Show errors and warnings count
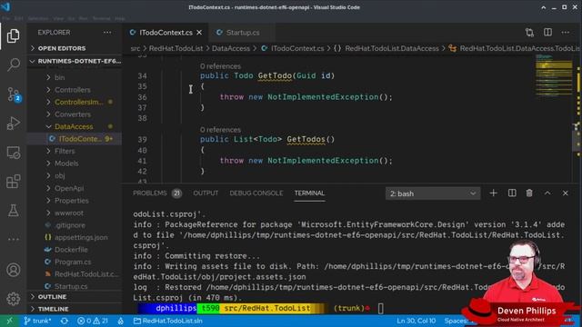This screenshot has width=582, height=327. point(93,321)
